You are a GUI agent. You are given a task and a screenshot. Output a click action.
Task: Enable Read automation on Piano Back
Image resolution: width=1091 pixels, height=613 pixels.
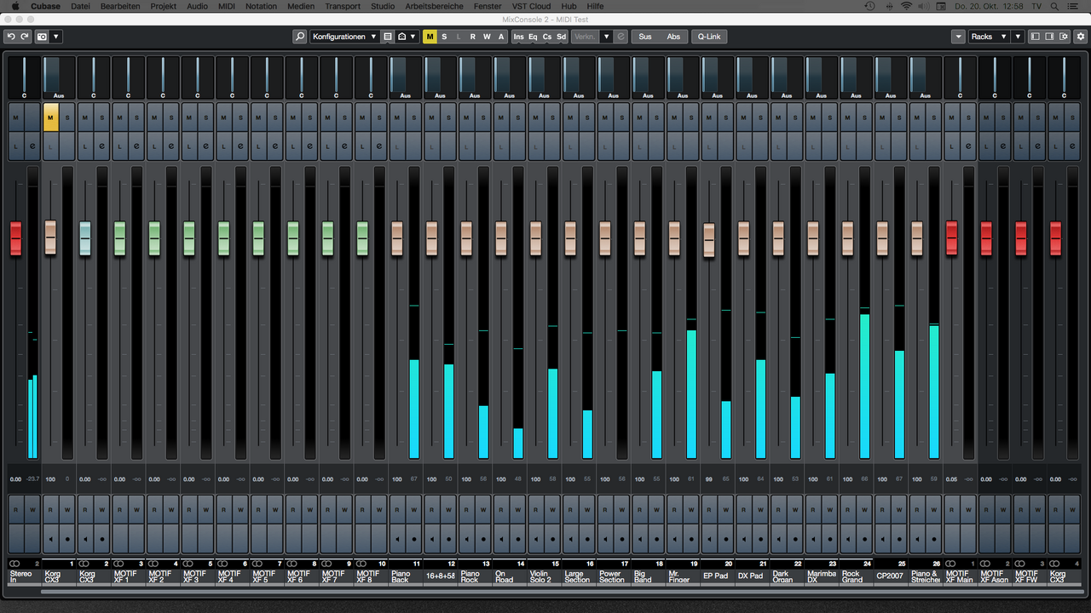[x=396, y=511]
